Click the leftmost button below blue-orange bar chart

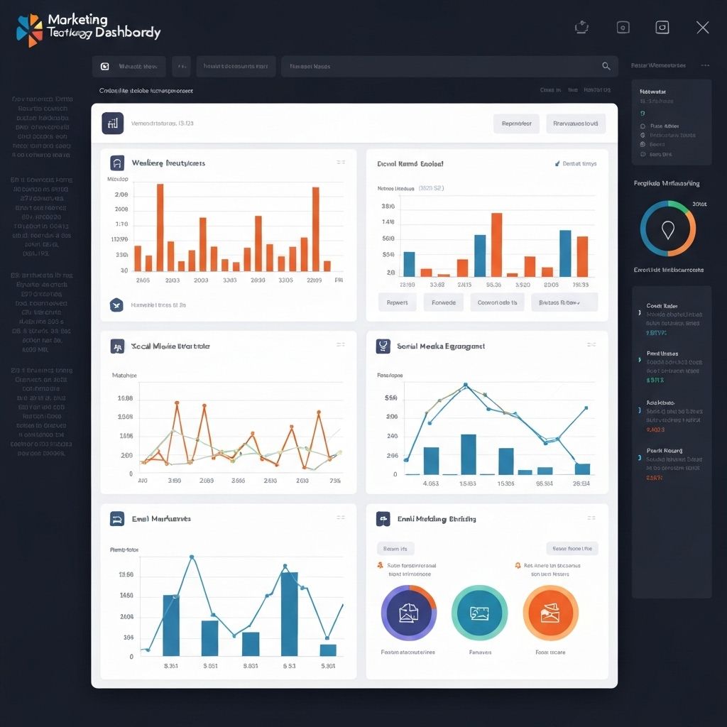point(397,302)
